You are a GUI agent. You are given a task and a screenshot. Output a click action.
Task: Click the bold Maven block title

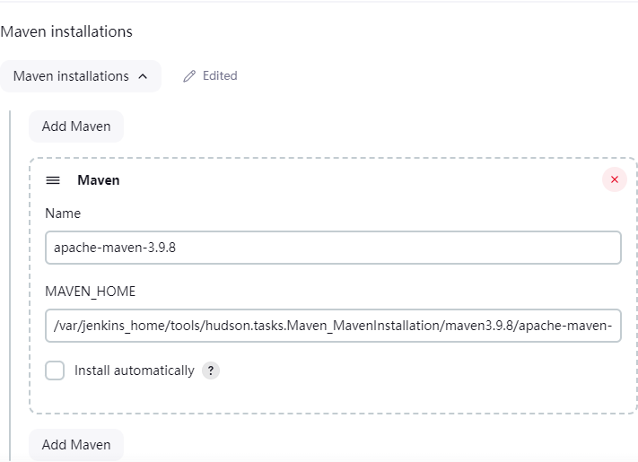pyautogui.click(x=99, y=180)
